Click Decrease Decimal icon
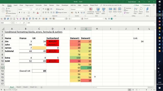Screen dimensions: 163x91 (84, 13)
